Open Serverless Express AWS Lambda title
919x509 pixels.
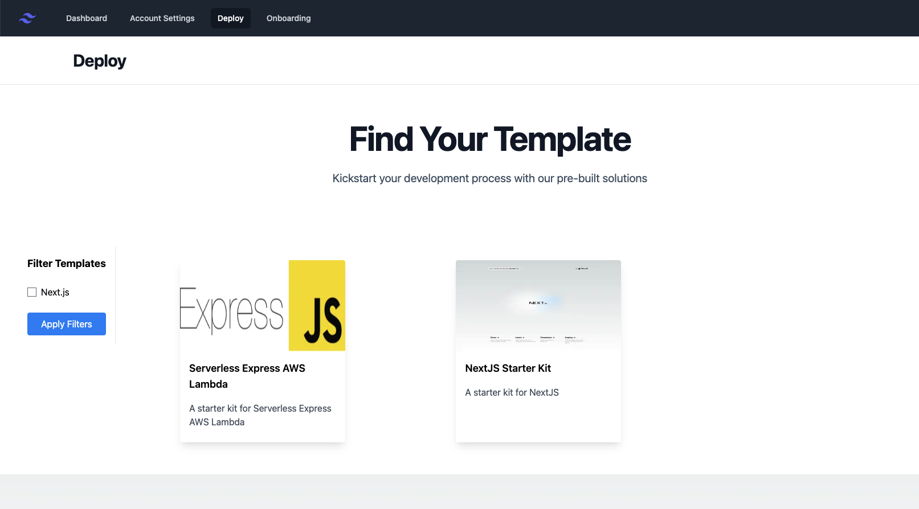point(247,376)
